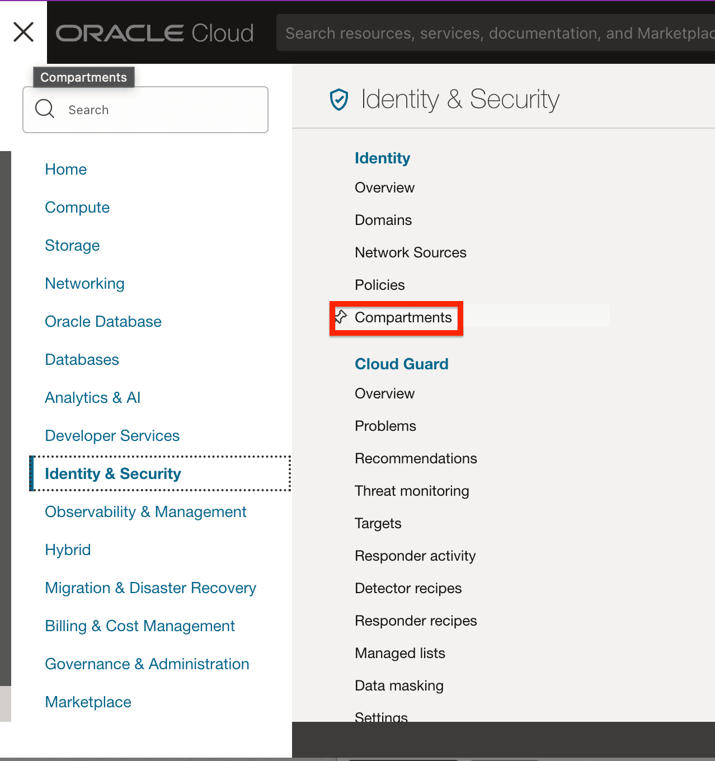
Task: Open Migration & Disaster Recovery
Action: (x=150, y=588)
